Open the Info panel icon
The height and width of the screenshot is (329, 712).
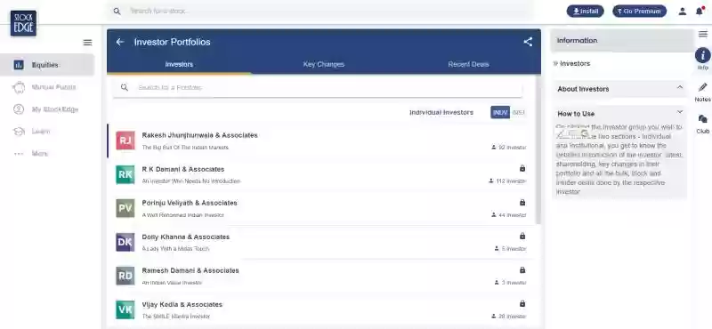click(x=702, y=56)
